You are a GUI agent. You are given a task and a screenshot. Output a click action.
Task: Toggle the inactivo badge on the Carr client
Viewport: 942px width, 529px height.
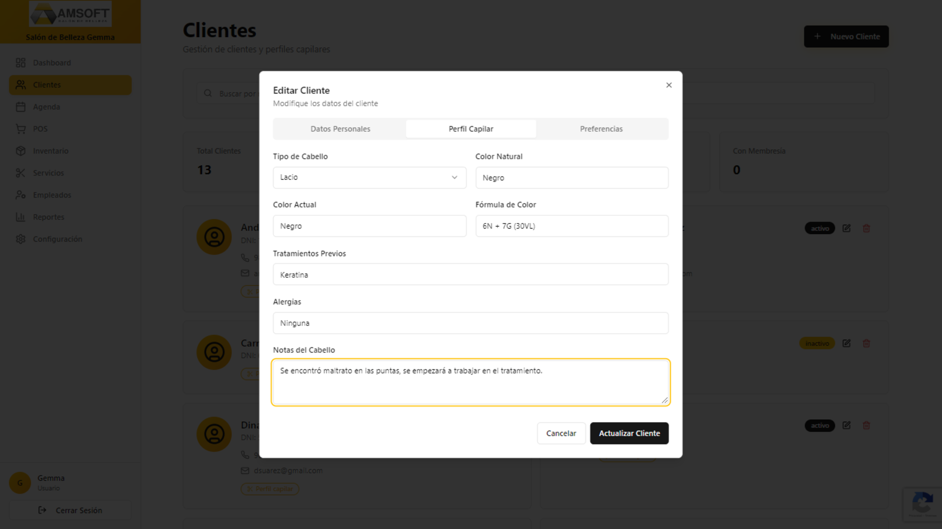tap(816, 343)
